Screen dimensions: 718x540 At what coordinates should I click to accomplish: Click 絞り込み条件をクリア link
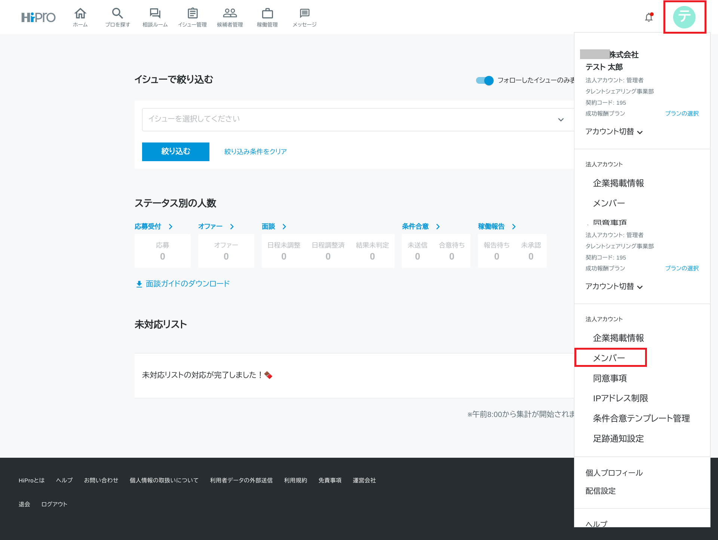255,151
